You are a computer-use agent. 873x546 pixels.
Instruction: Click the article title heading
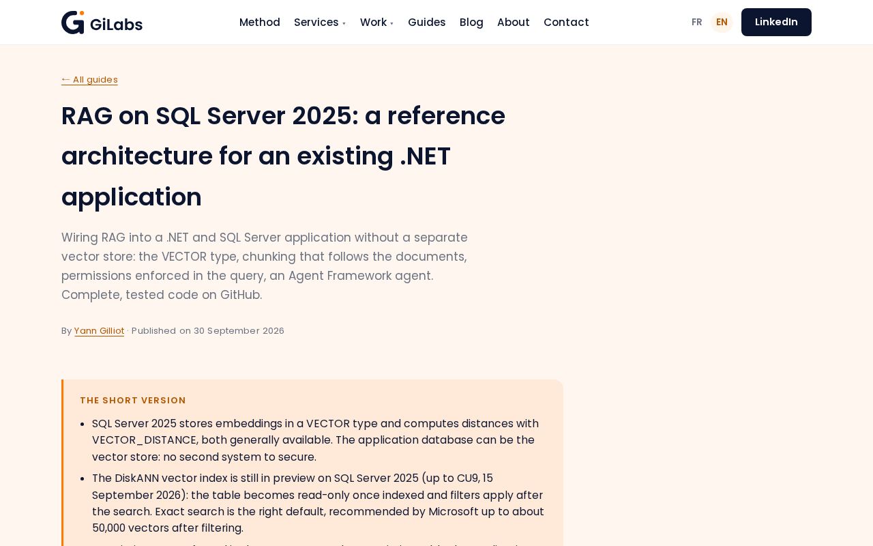coord(284,156)
